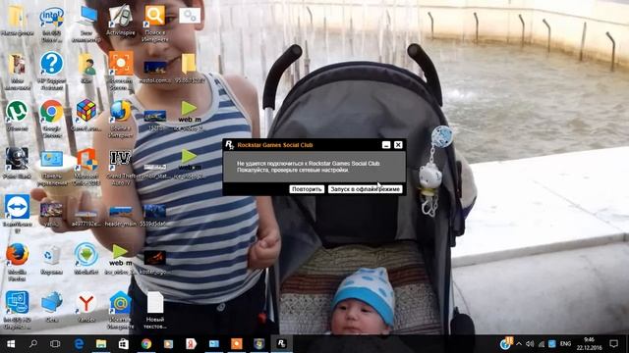Viewport: 629px width, 353px height.
Task: Open the Network desktop icon
Action: pyautogui.click(x=51, y=307)
